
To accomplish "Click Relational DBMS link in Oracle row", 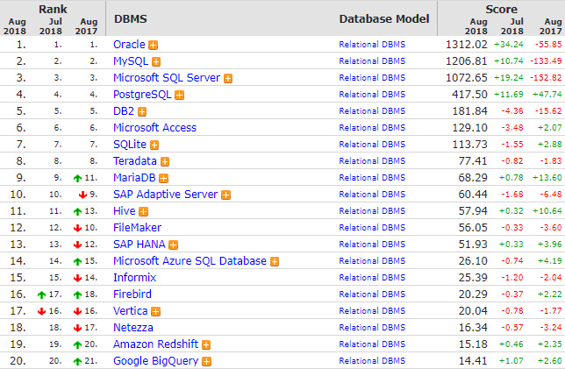I will (x=372, y=45).
